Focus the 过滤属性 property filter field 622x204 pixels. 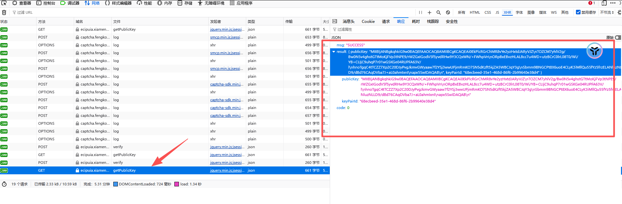point(477,29)
